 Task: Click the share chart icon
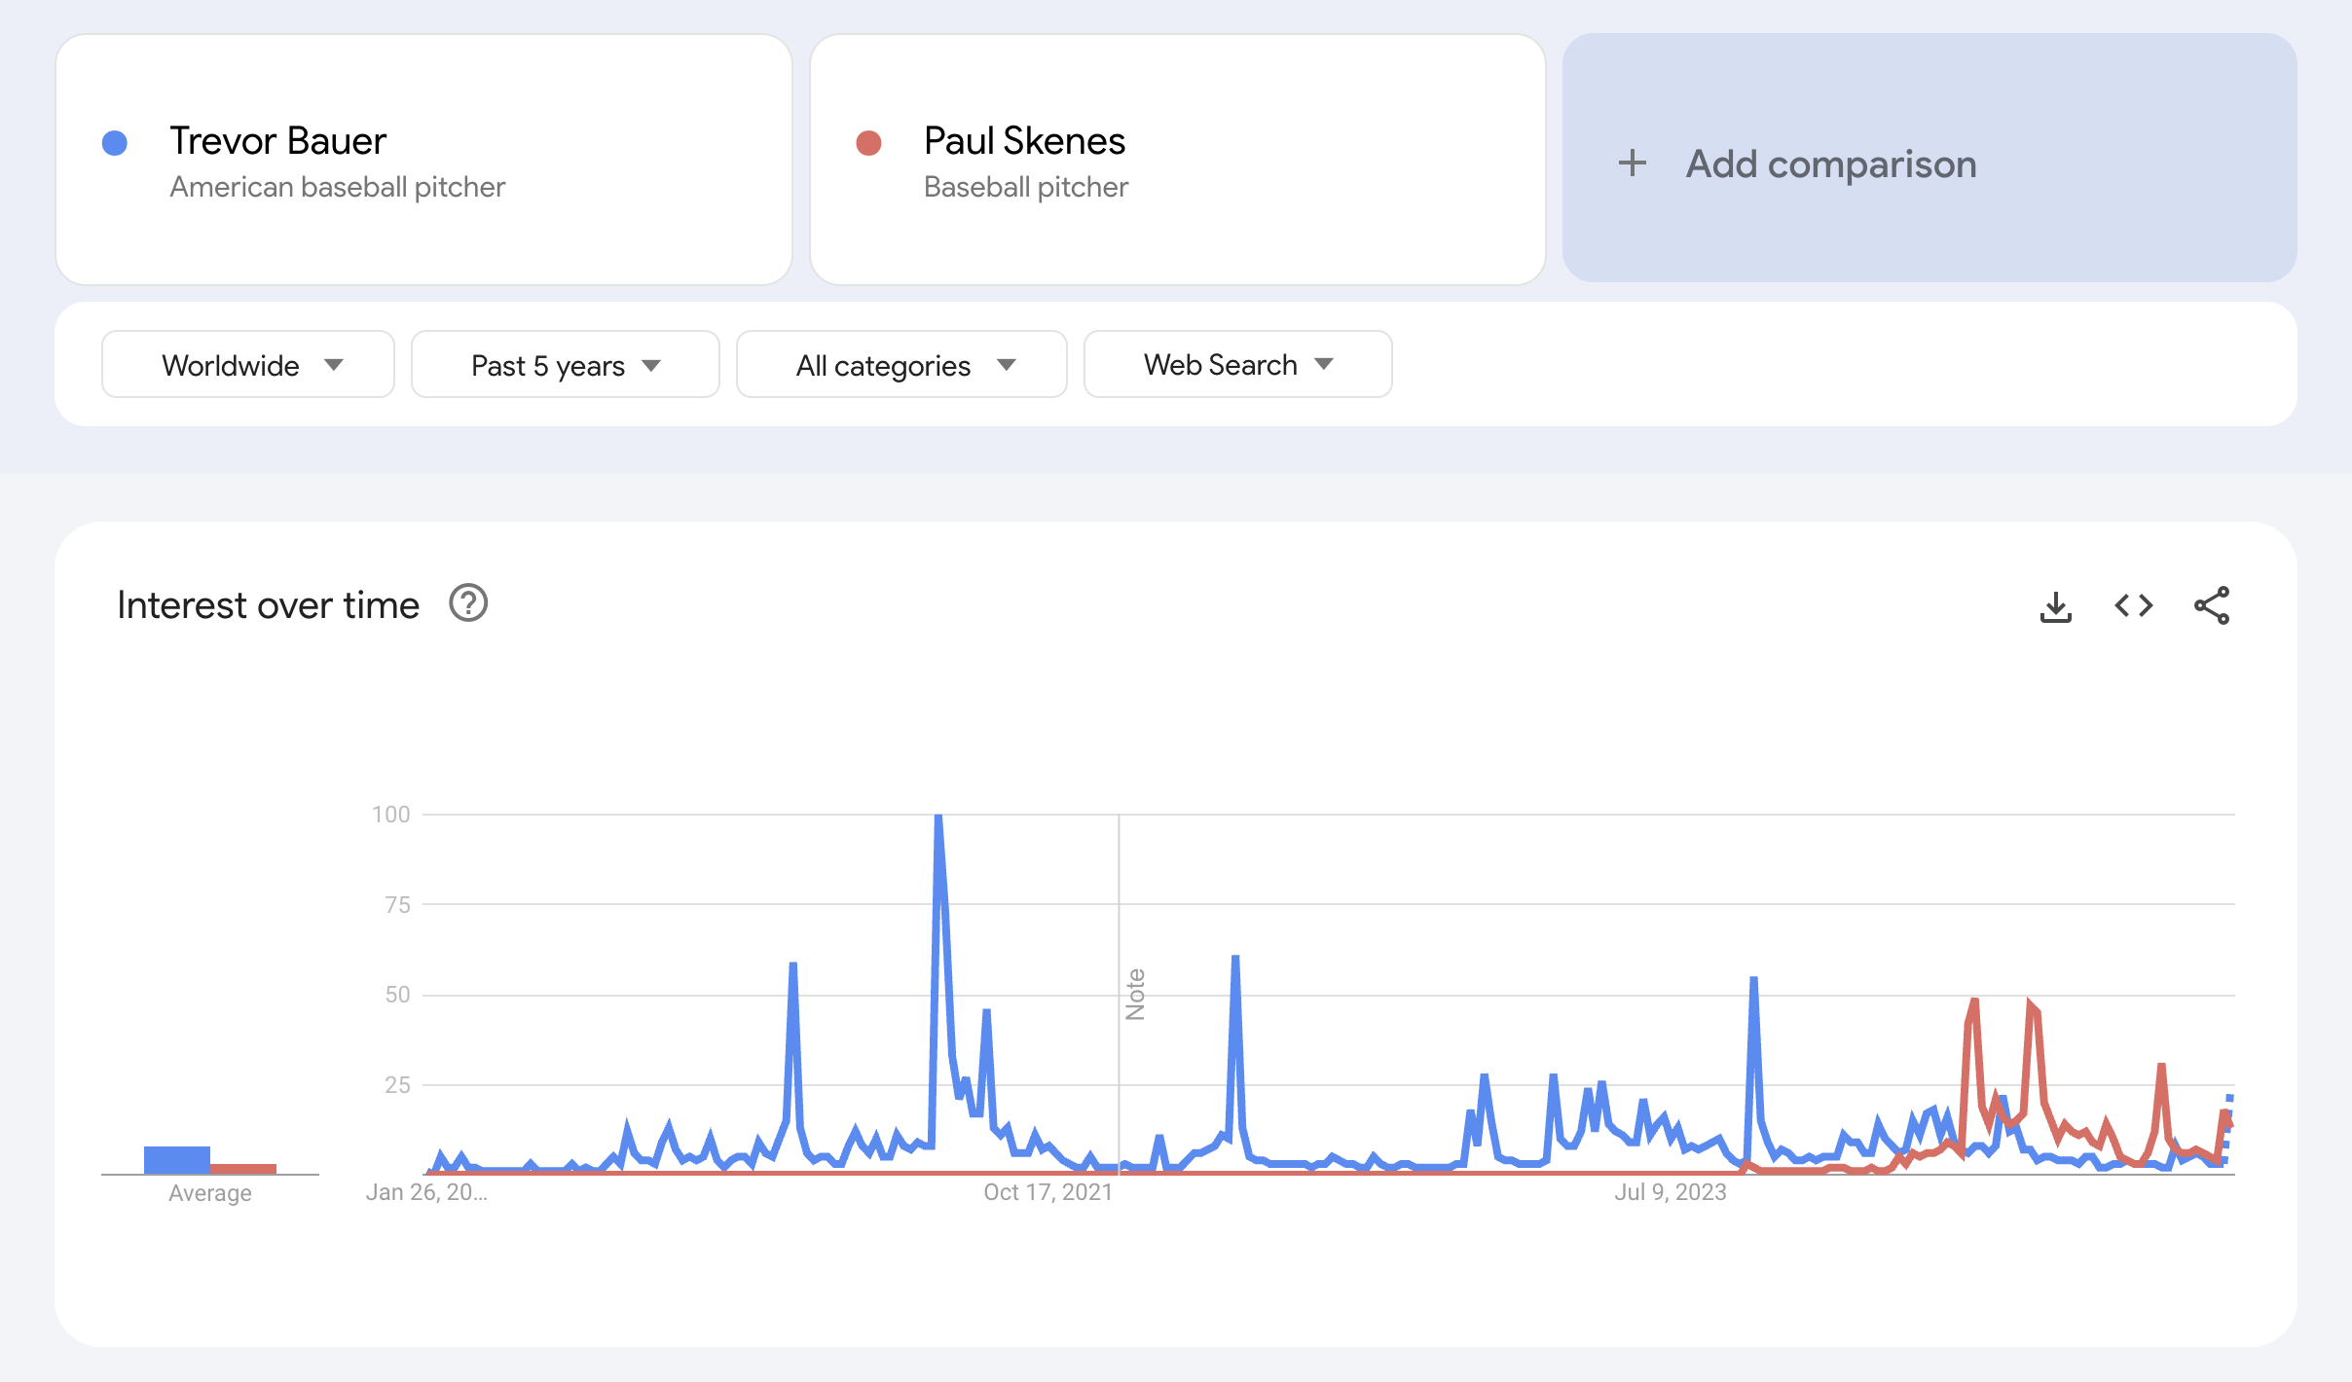2211,606
